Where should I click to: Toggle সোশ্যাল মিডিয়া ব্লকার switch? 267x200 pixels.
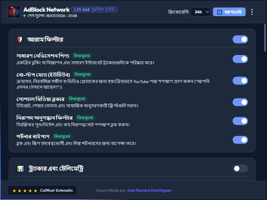click(x=240, y=102)
